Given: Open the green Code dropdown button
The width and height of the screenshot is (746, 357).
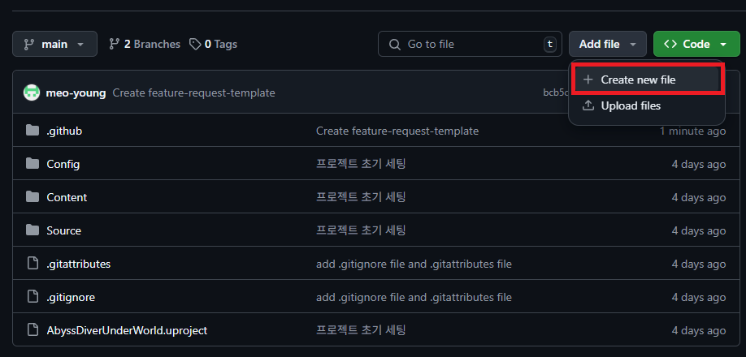Looking at the screenshot, I should point(696,44).
